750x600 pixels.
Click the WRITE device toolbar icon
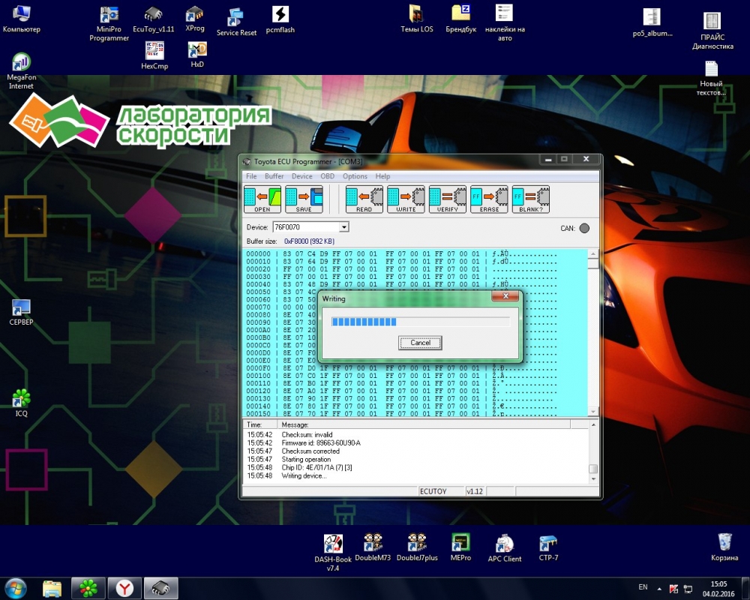tap(406, 199)
